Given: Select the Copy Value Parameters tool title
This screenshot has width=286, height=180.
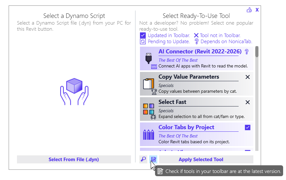Looking at the screenshot, I should tap(189, 77).
